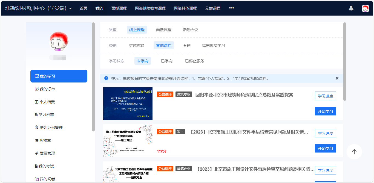
Task: Click the 我的问卷 copy icon
Action: pos(36,179)
